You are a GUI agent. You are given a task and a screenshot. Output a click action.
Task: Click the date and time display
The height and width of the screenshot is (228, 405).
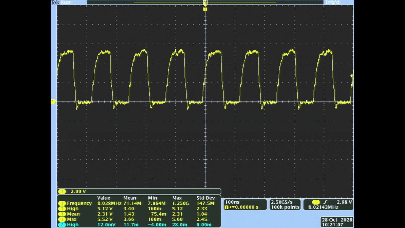(337, 222)
